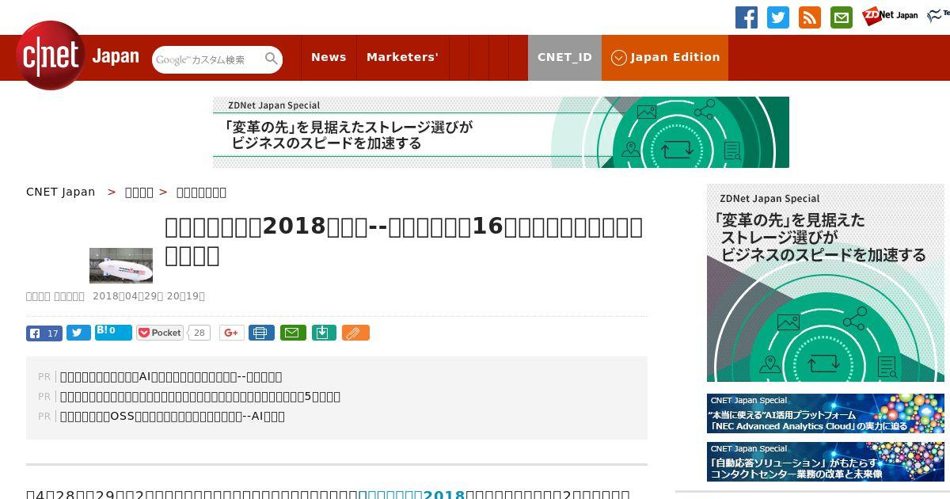Share article with Facebook button showing 17
The width and height of the screenshot is (950, 499).
44,333
